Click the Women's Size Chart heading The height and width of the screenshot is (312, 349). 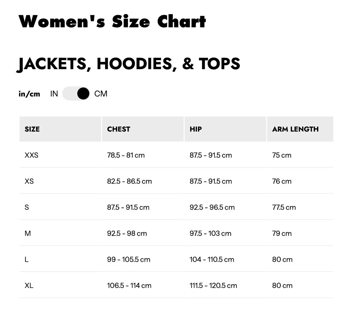click(x=112, y=21)
